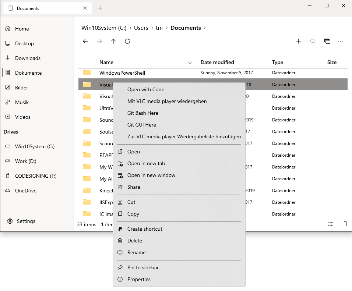Select Open with Code
352x291 pixels.
coord(146,89)
